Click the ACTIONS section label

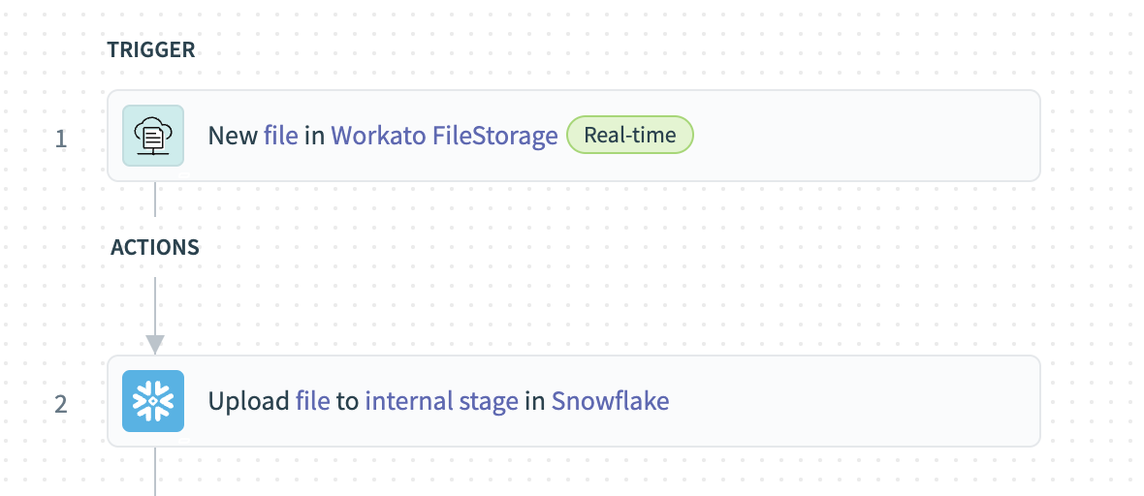(155, 247)
